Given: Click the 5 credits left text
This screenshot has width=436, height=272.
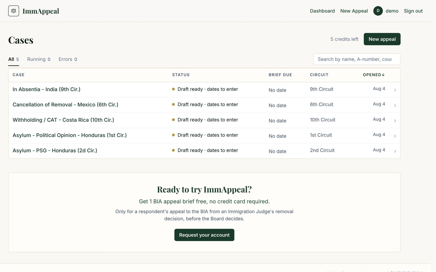Looking at the screenshot, I should click(344, 39).
